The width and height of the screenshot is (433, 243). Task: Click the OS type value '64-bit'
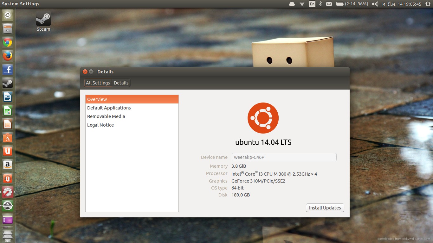[x=238, y=188]
